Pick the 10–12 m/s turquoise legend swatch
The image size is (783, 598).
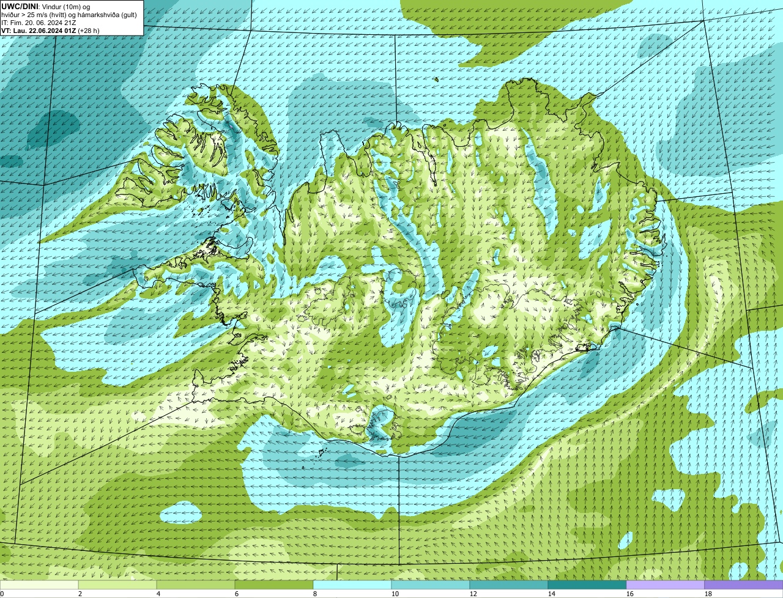pyautogui.click(x=431, y=585)
